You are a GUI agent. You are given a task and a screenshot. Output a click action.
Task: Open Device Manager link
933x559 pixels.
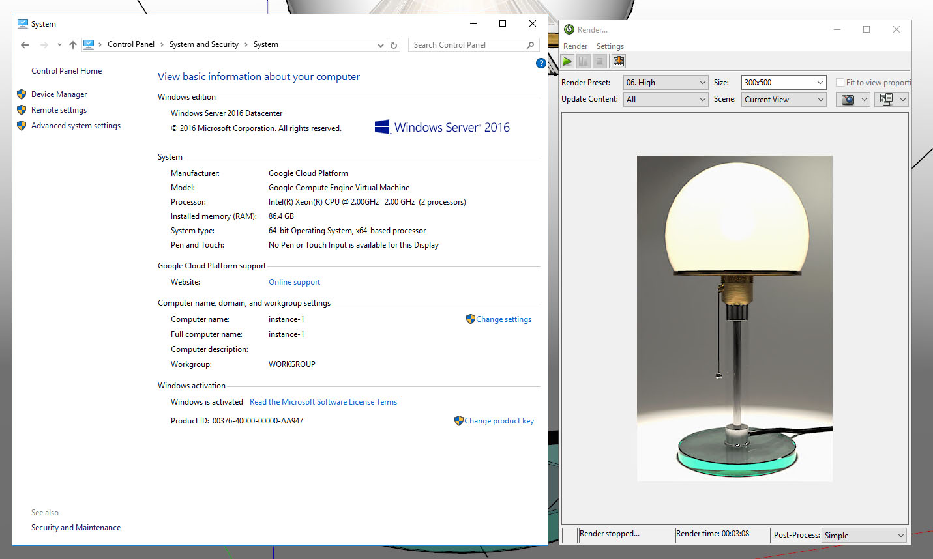click(x=59, y=94)
